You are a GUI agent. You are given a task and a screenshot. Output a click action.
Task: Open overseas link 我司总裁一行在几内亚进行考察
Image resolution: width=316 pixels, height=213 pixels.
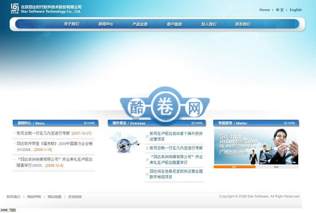point(176,148)
